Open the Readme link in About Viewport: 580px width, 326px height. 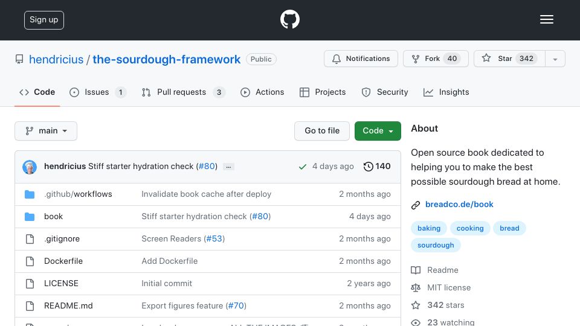(x=442, y=270)
